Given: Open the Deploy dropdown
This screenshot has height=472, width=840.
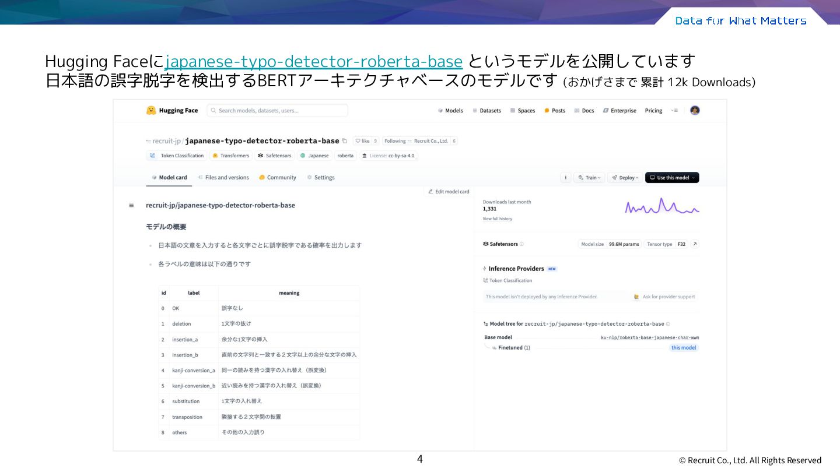Looking at the screenshot, I should click(x=625, y=178).
